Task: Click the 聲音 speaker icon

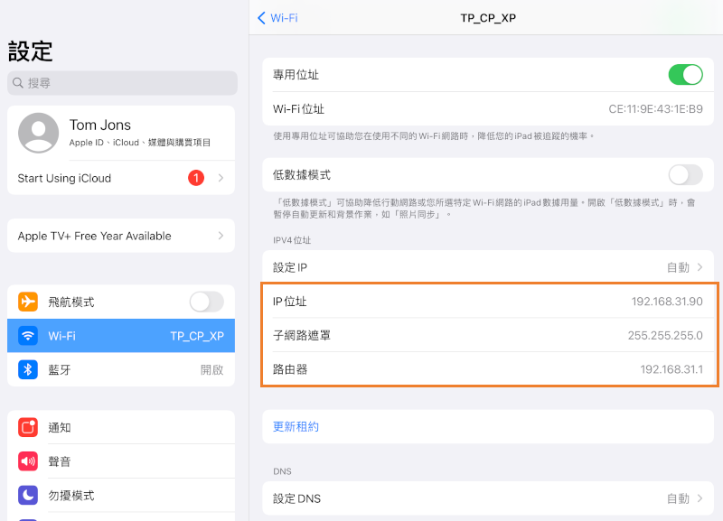Action: click(x=26, y=461)
